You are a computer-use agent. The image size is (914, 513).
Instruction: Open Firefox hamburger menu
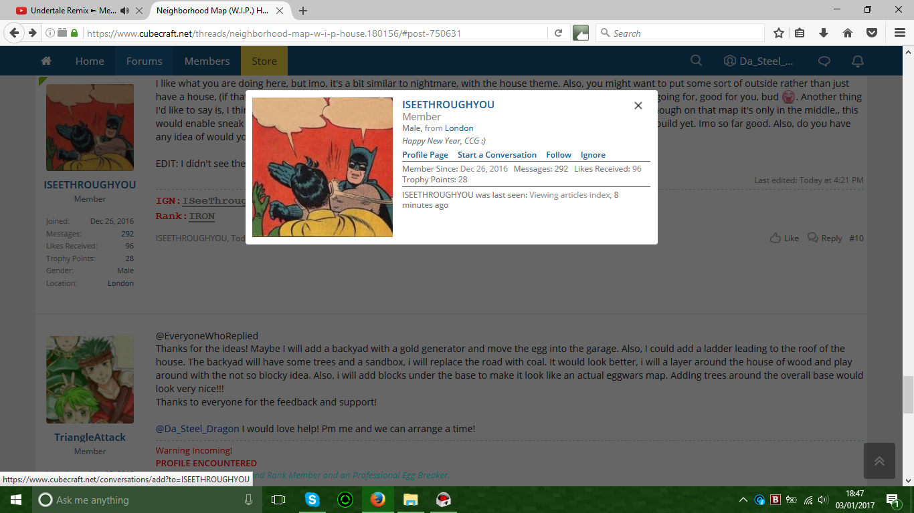point(899,33)
